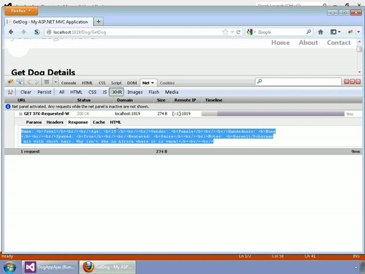Go forward a page in Firefox
The height and width of the screenshot is (274, 365).
pos(24,32)
